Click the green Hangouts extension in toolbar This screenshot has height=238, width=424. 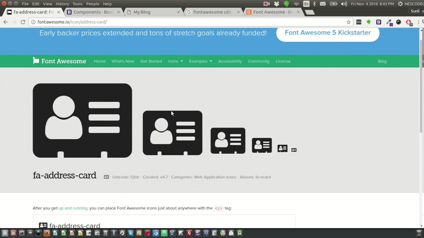tap(368, 22)
